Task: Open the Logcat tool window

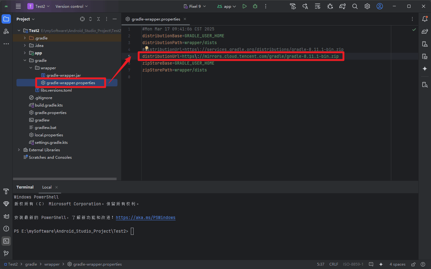Action: (6, 216)
